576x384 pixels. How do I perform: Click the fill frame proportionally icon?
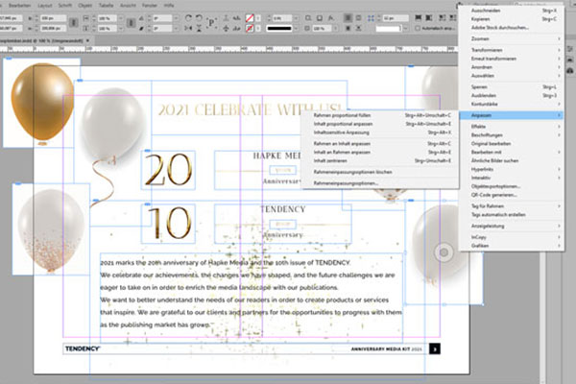418,17
